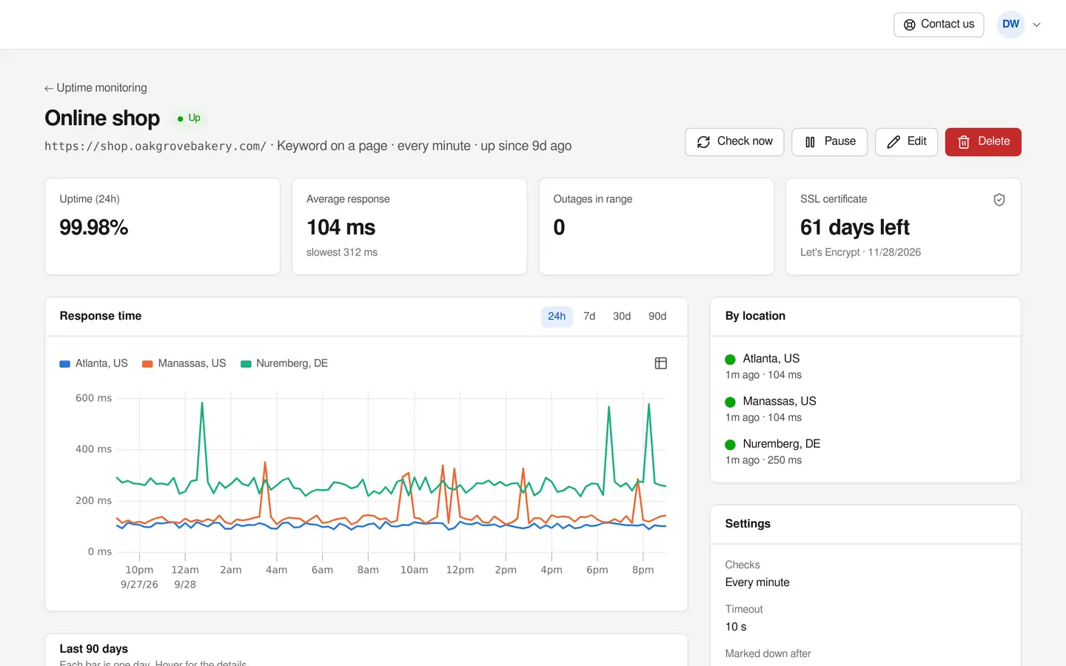The width and height of the screenshot is (1066, 666).
Task: Click the Let's Encrypt expiry date text
Action: tap(861, 252)
